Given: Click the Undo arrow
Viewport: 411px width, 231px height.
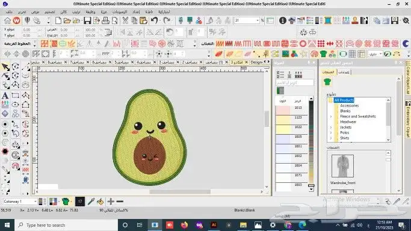Looking at the screenshot, I should tap(155, 20).
